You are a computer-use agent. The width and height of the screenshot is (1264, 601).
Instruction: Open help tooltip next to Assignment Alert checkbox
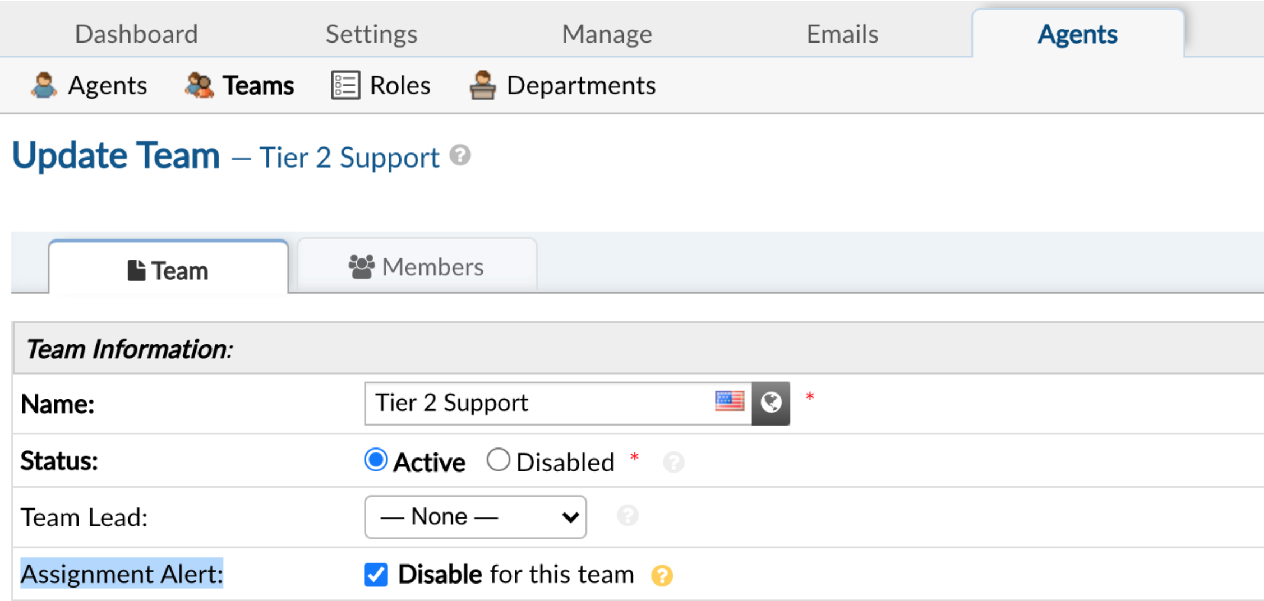(662, 575)
